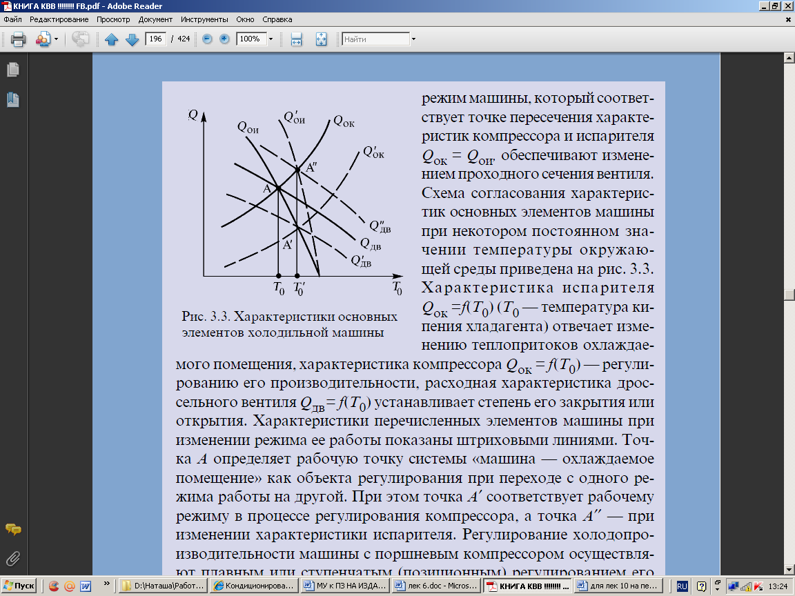Screen dimensions: 795x596
Task: Switch to МУ к ПЗ НА ИЗДА... taskbar button
Action: point(345,586)
